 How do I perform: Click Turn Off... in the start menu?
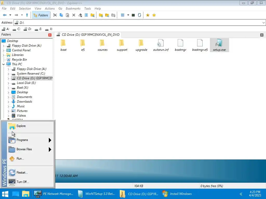(30, 182)
